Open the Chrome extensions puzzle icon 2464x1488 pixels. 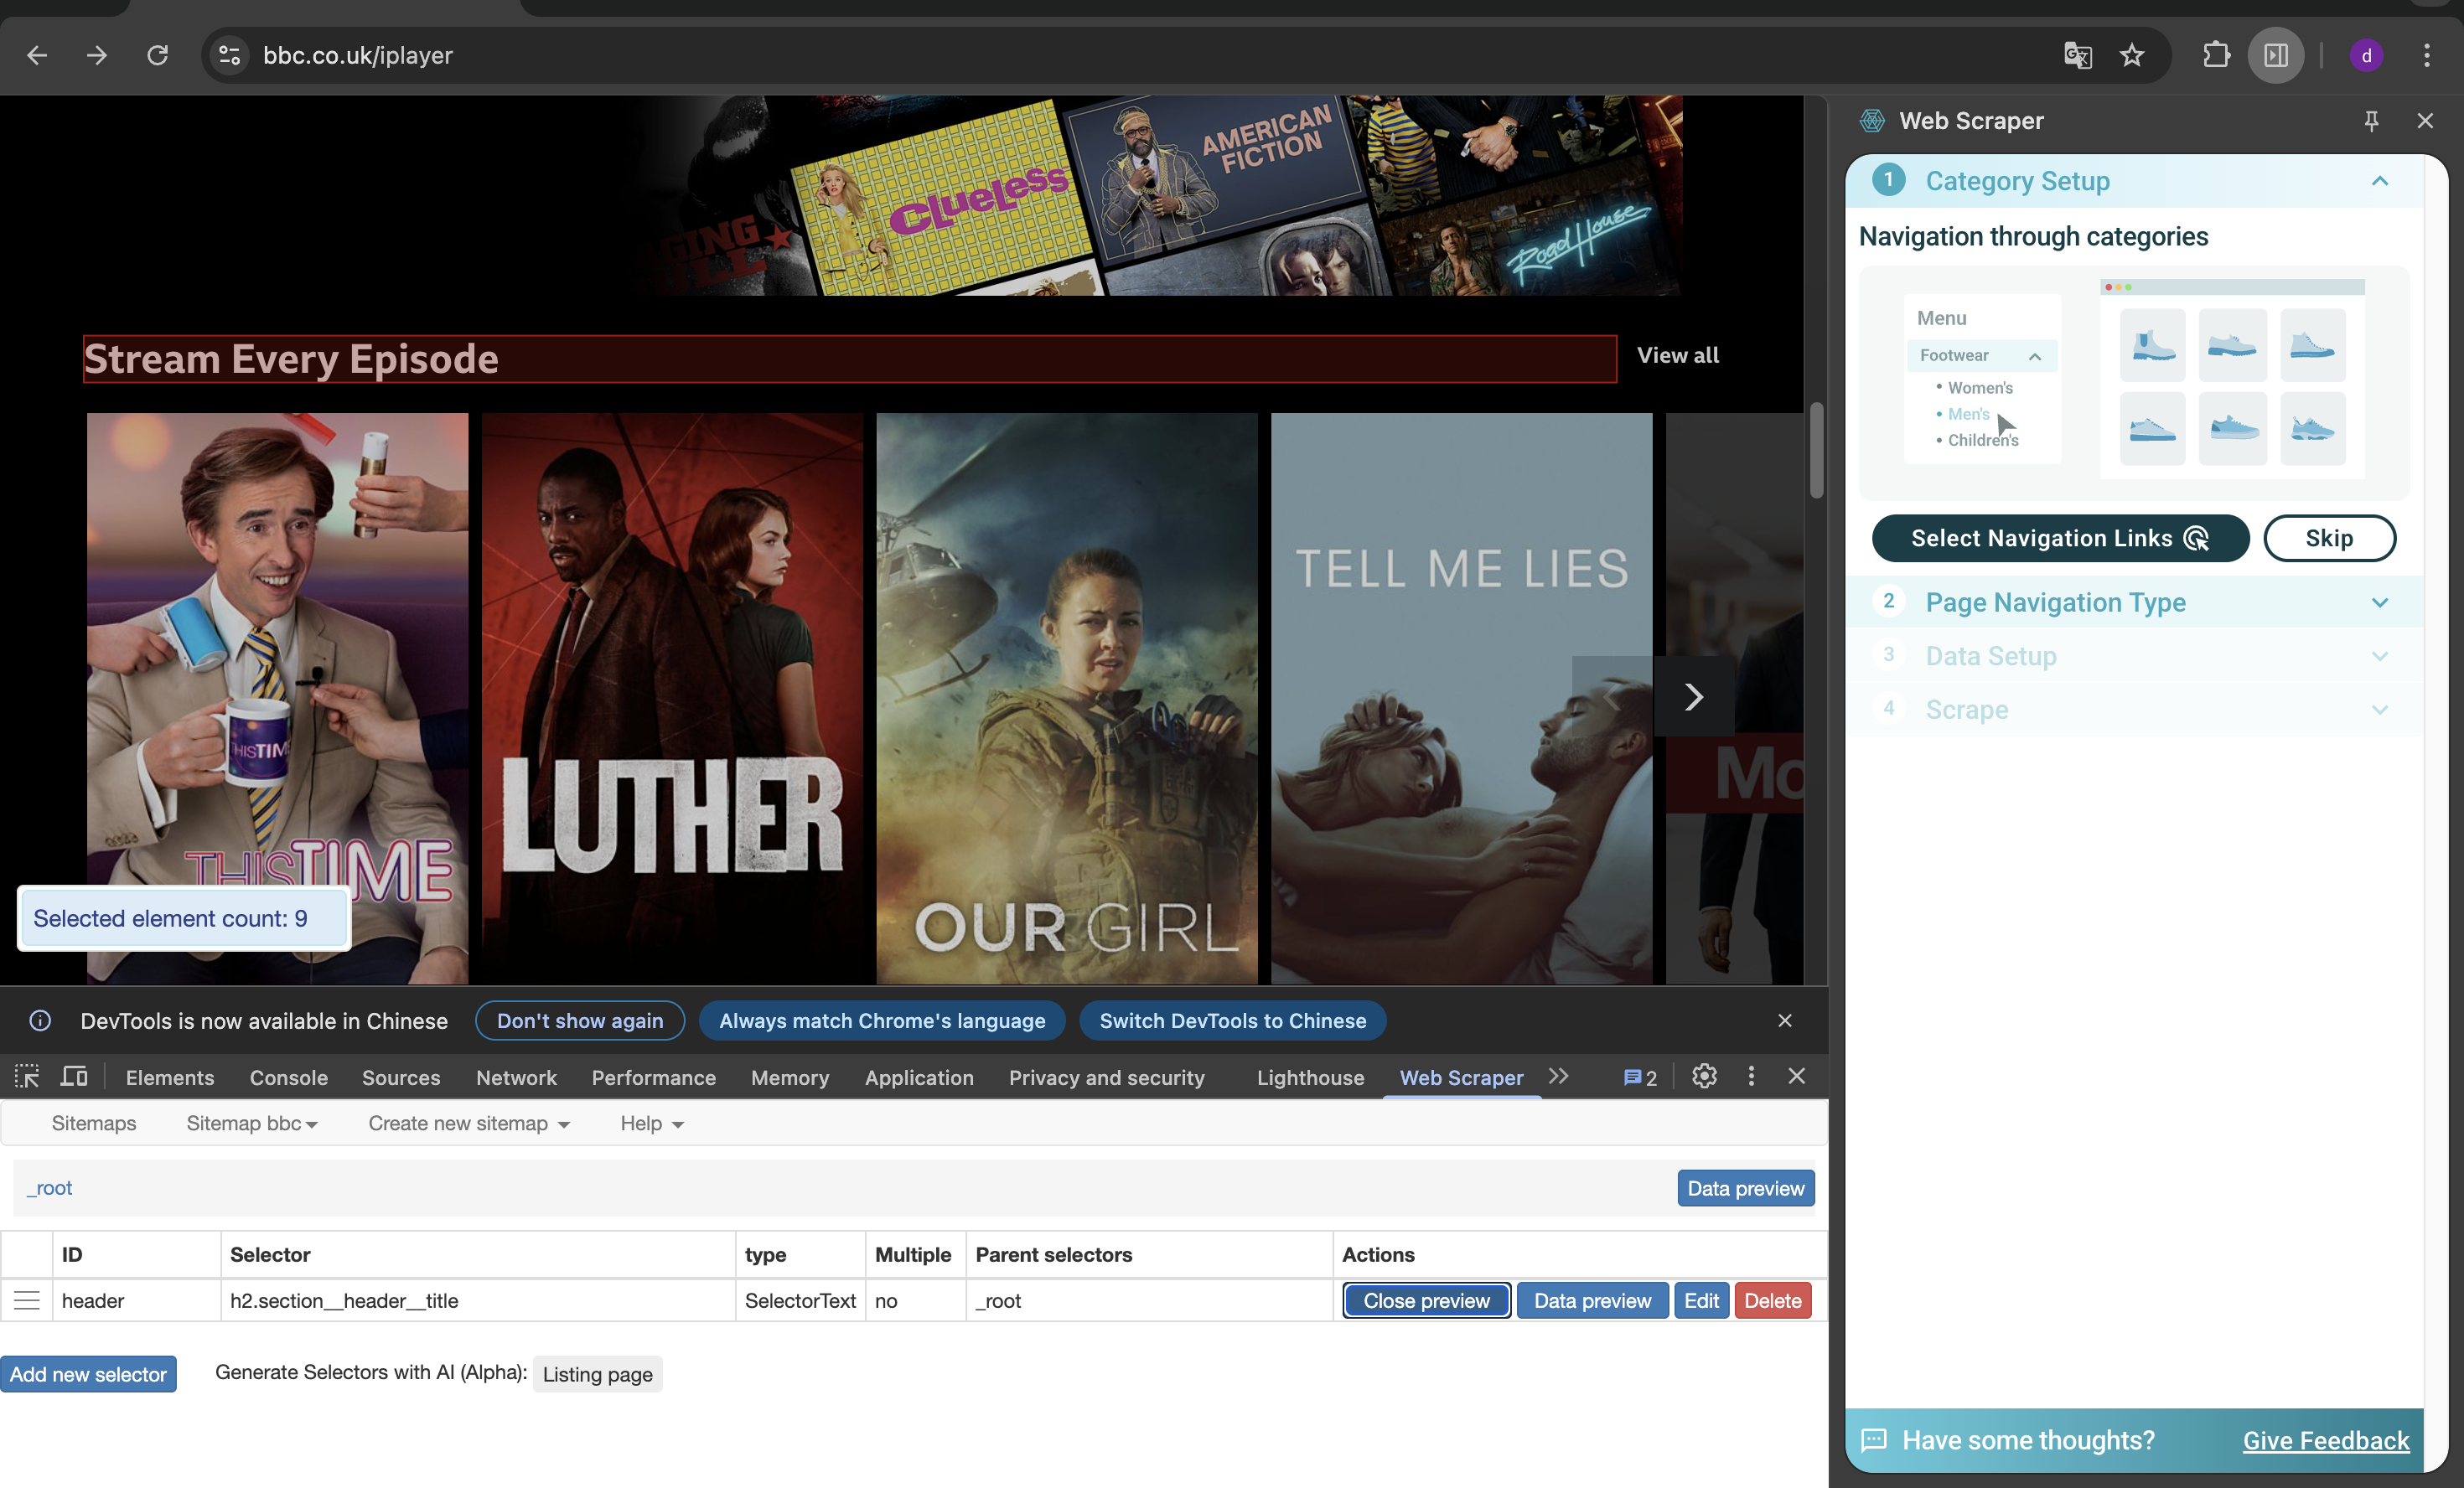(x=2216, y=55)
